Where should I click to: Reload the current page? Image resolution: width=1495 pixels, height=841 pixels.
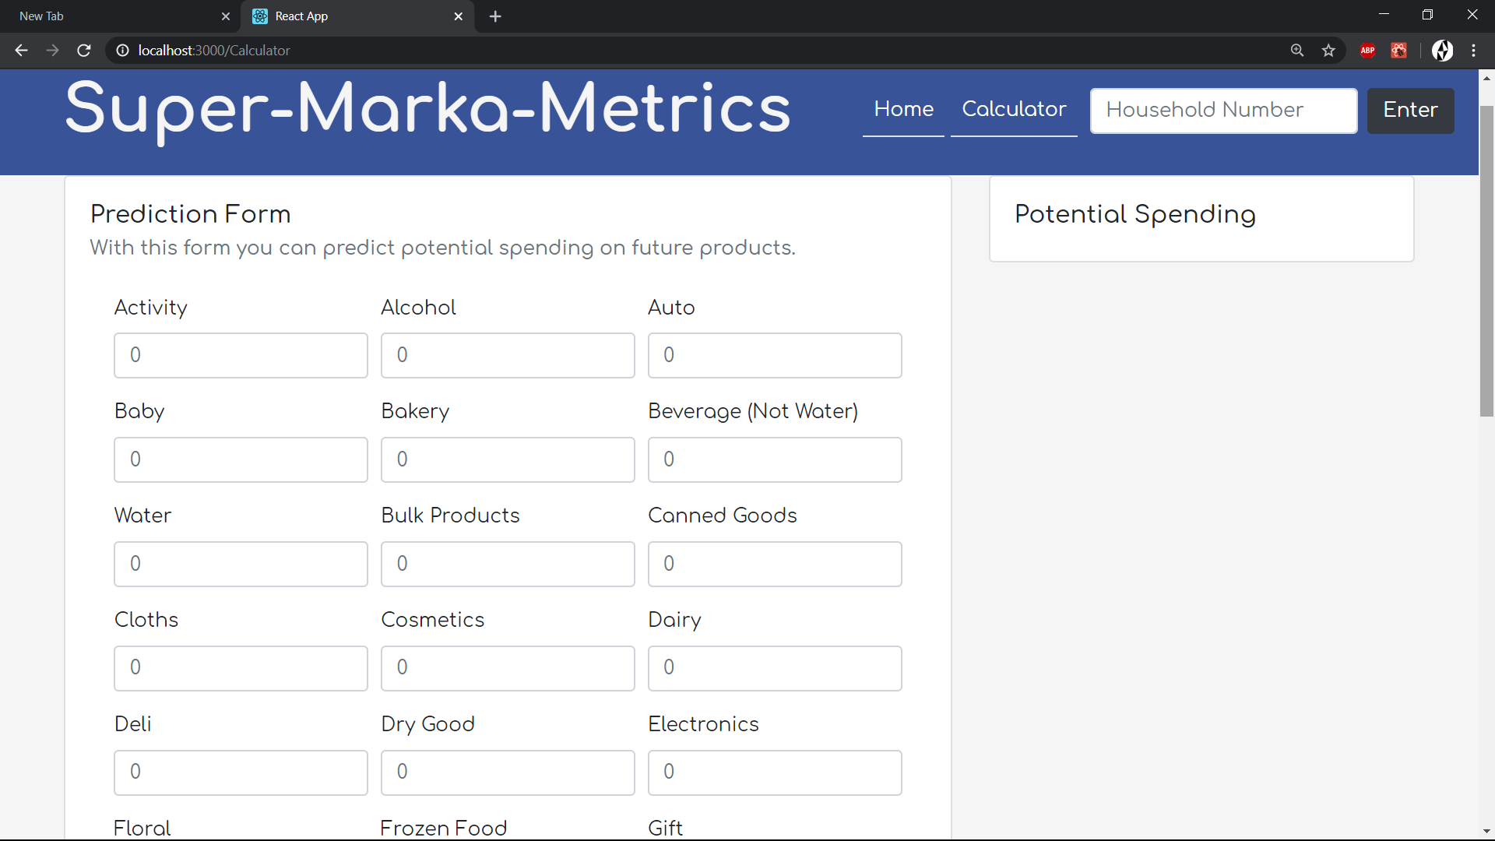84,51
